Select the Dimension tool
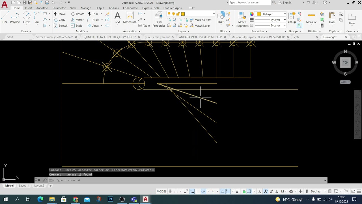Image resolution: width=362 pixels, height=204 pixels. coord(130,18)
